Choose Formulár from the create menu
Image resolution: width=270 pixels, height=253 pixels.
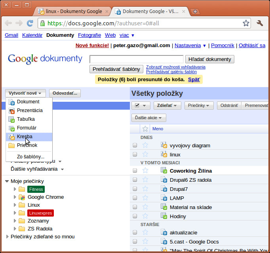pyautogui.click(x=29, y=128)
